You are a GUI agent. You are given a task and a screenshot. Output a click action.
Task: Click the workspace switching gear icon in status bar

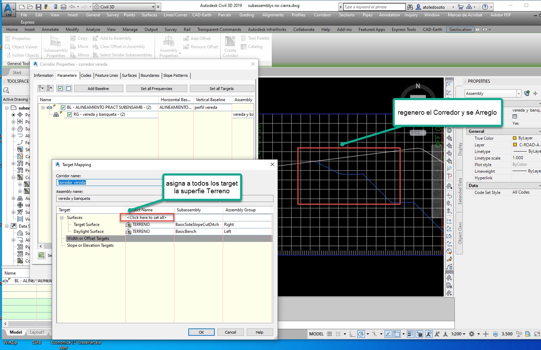472,334
